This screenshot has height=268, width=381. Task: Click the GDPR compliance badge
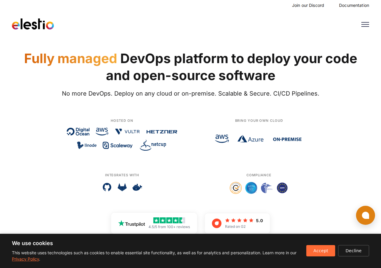pos(282,188)
